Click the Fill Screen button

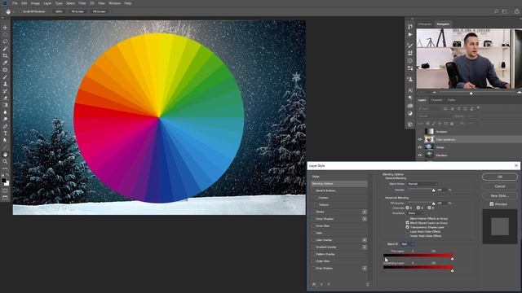(x=100, y=11)
